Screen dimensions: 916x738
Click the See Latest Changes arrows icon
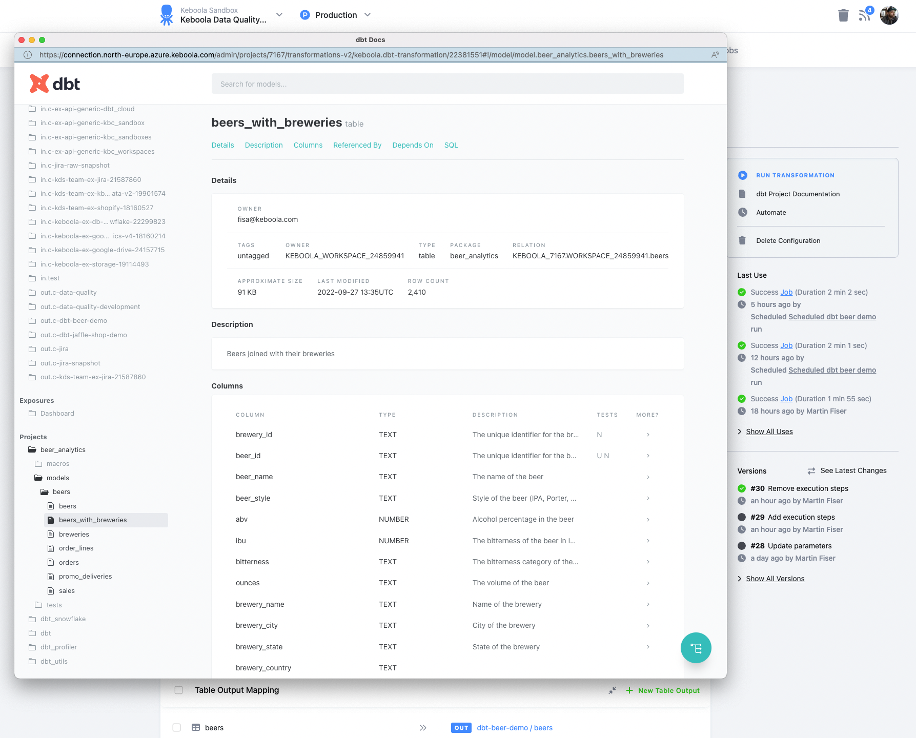(x=811, y=470)
